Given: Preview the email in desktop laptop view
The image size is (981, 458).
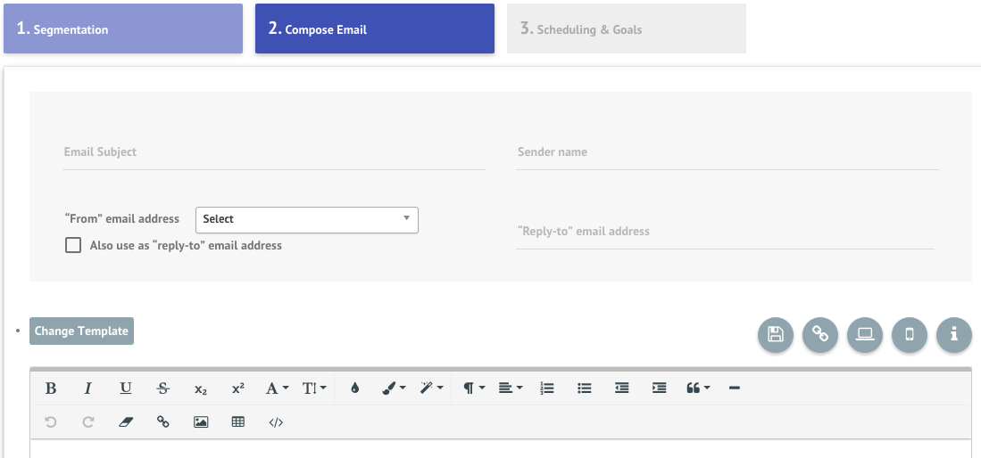Looking at the screenshot, I should (x=865, y=335).
